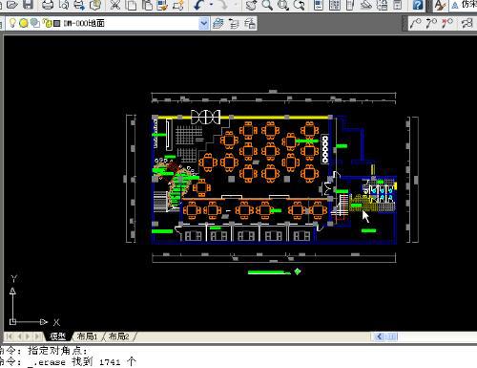Screen dimensions: 477x368
Task: Jump to the first layout tab arrow
Action: click(10, 336)
